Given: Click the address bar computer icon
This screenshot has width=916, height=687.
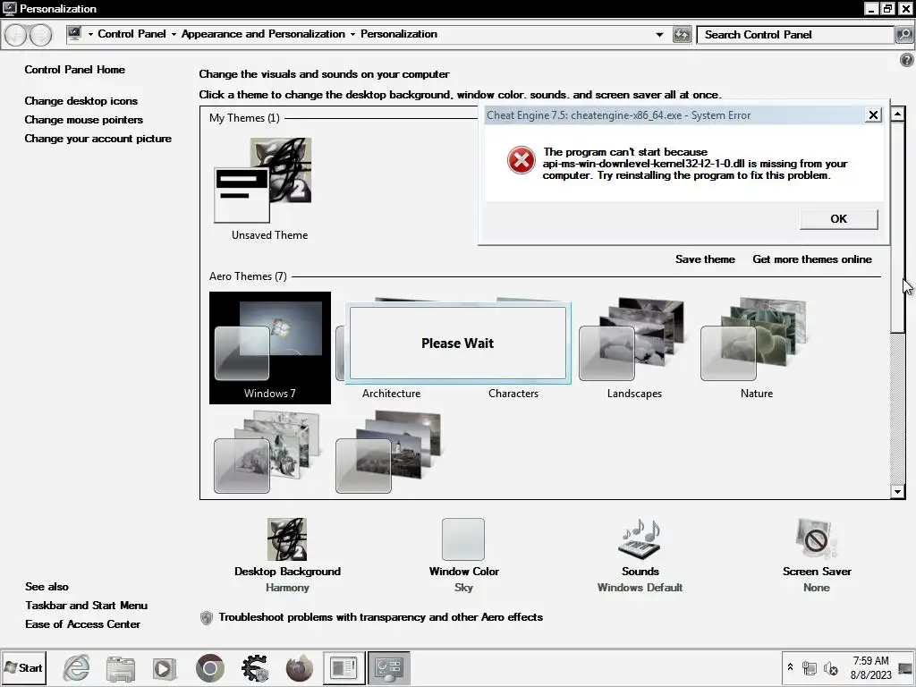Looking at the screenshot, I should pyautogui.click(x=75, y=34).
